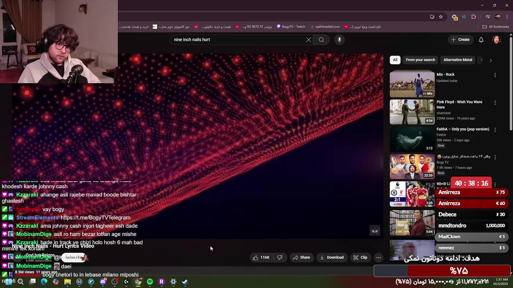Click Pink Floyd - Wish You Were Here title

tap(459, 104)
